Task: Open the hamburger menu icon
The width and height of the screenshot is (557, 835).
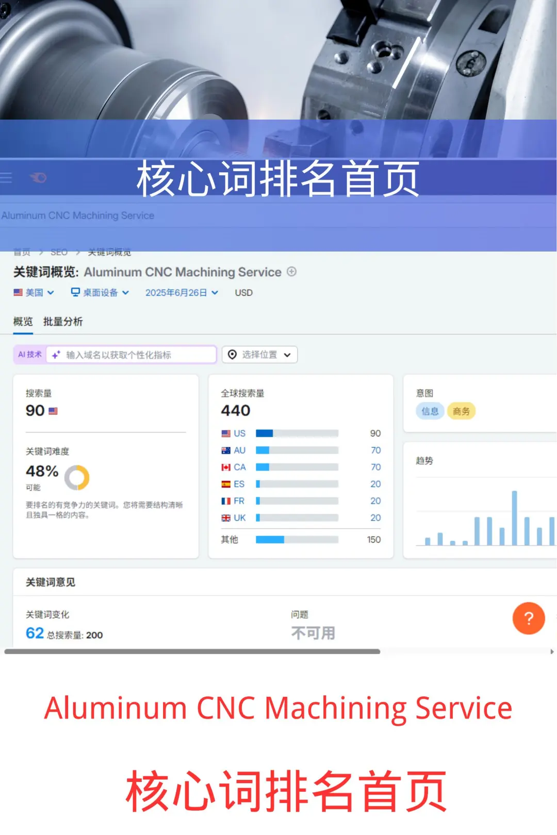Action: 6,178
